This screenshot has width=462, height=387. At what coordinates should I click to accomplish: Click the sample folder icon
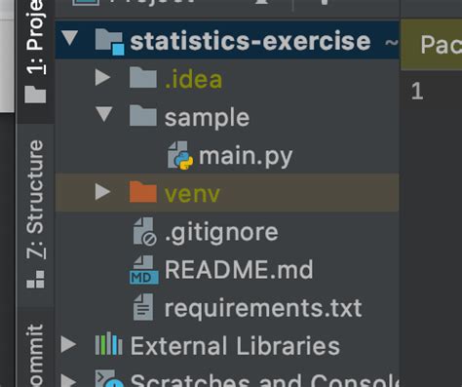tap(143, 115)
